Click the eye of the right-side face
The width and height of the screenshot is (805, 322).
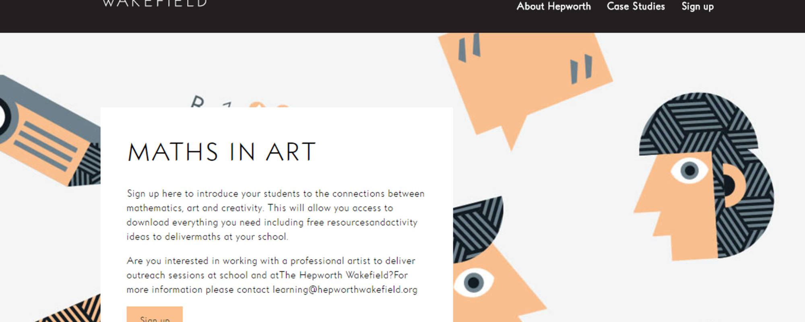689,170
